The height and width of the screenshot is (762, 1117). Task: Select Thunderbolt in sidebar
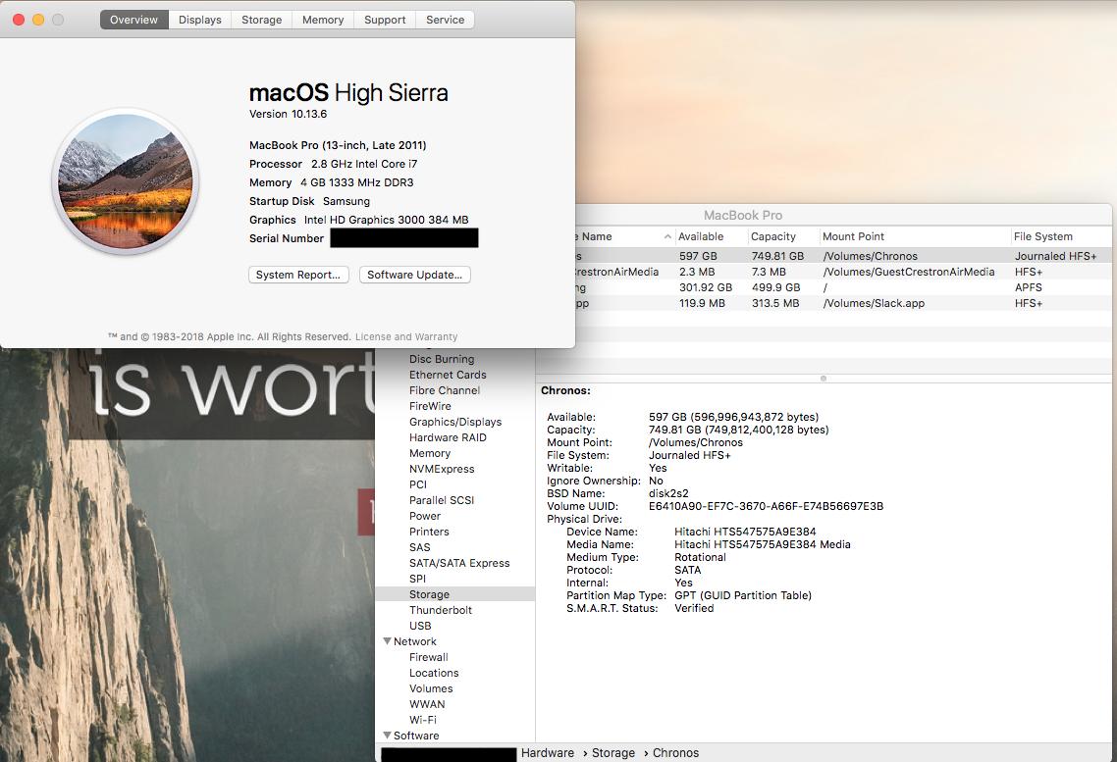[x=441, y=609]
